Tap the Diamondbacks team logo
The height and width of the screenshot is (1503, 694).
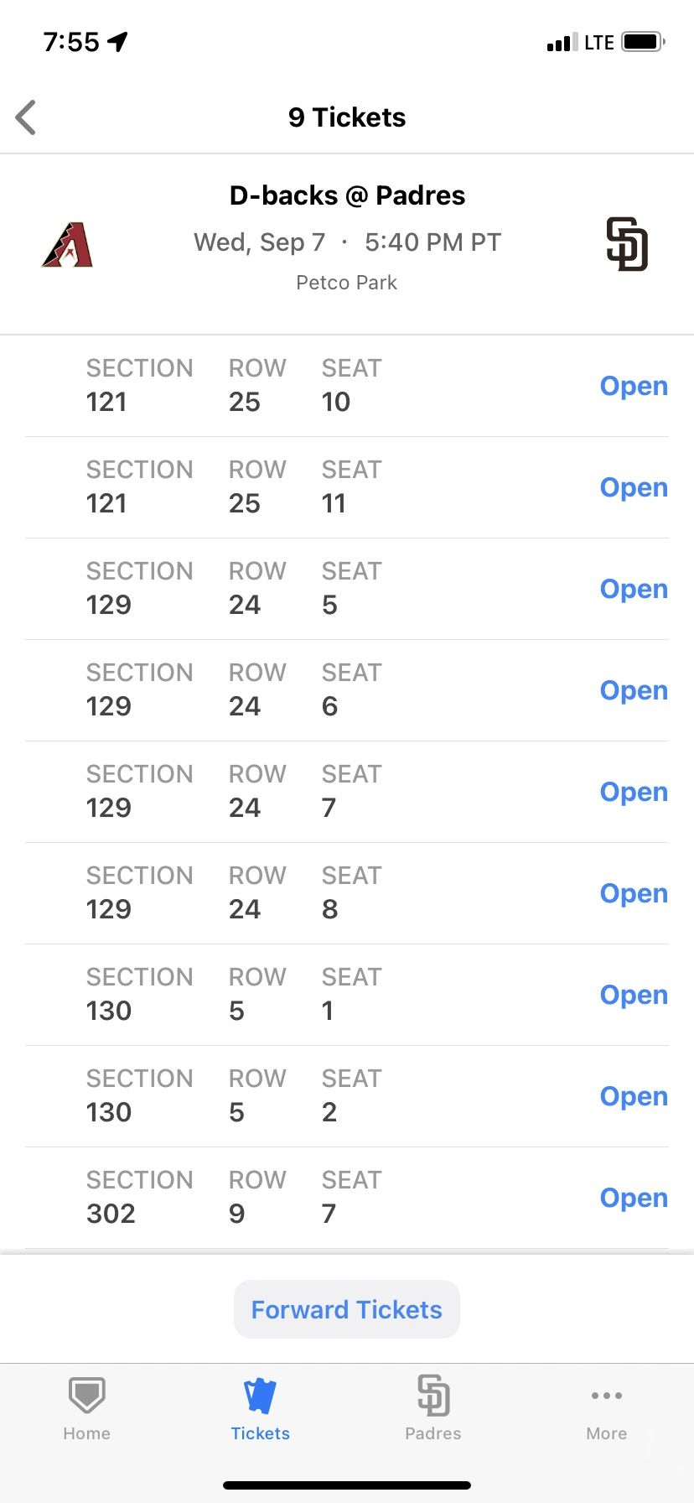point(67,245)
